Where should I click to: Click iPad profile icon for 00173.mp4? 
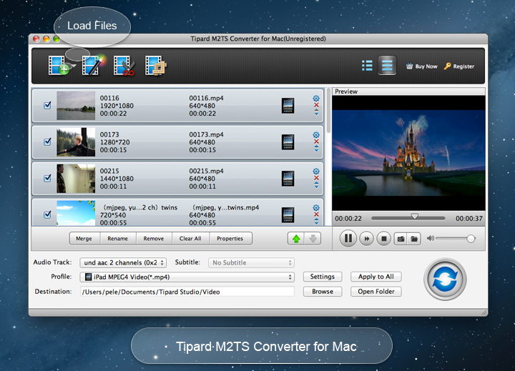point(288,142)
